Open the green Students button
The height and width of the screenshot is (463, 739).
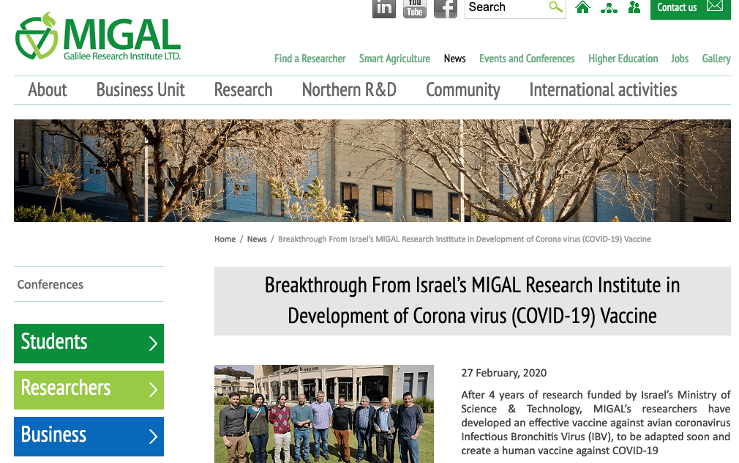89,343
